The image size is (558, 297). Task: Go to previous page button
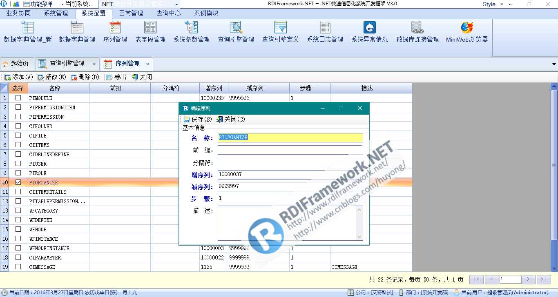point(492,279)
